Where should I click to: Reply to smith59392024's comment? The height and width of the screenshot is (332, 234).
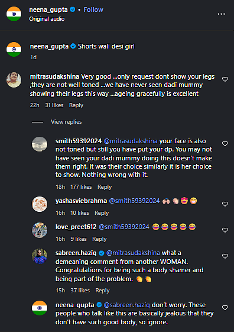[105, 187]
